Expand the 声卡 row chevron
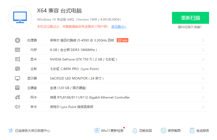Screen dimensions: 217x140 [203, 107]
